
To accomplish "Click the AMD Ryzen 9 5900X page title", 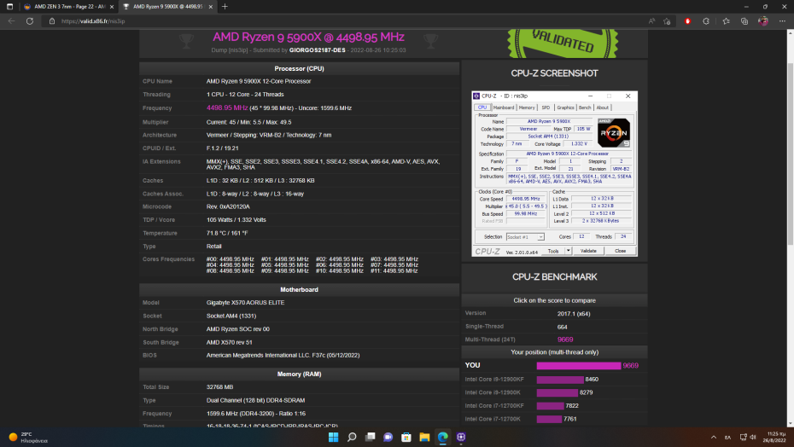I will coord(308,37).
